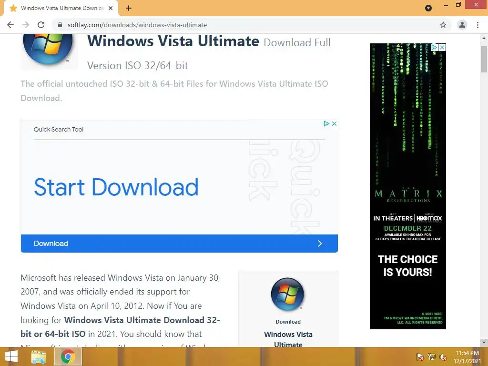Image resolution: width=488 pixels, height=366 pixels.
Task: Open Action Center flag tray icon
Action: coord(420,356)
